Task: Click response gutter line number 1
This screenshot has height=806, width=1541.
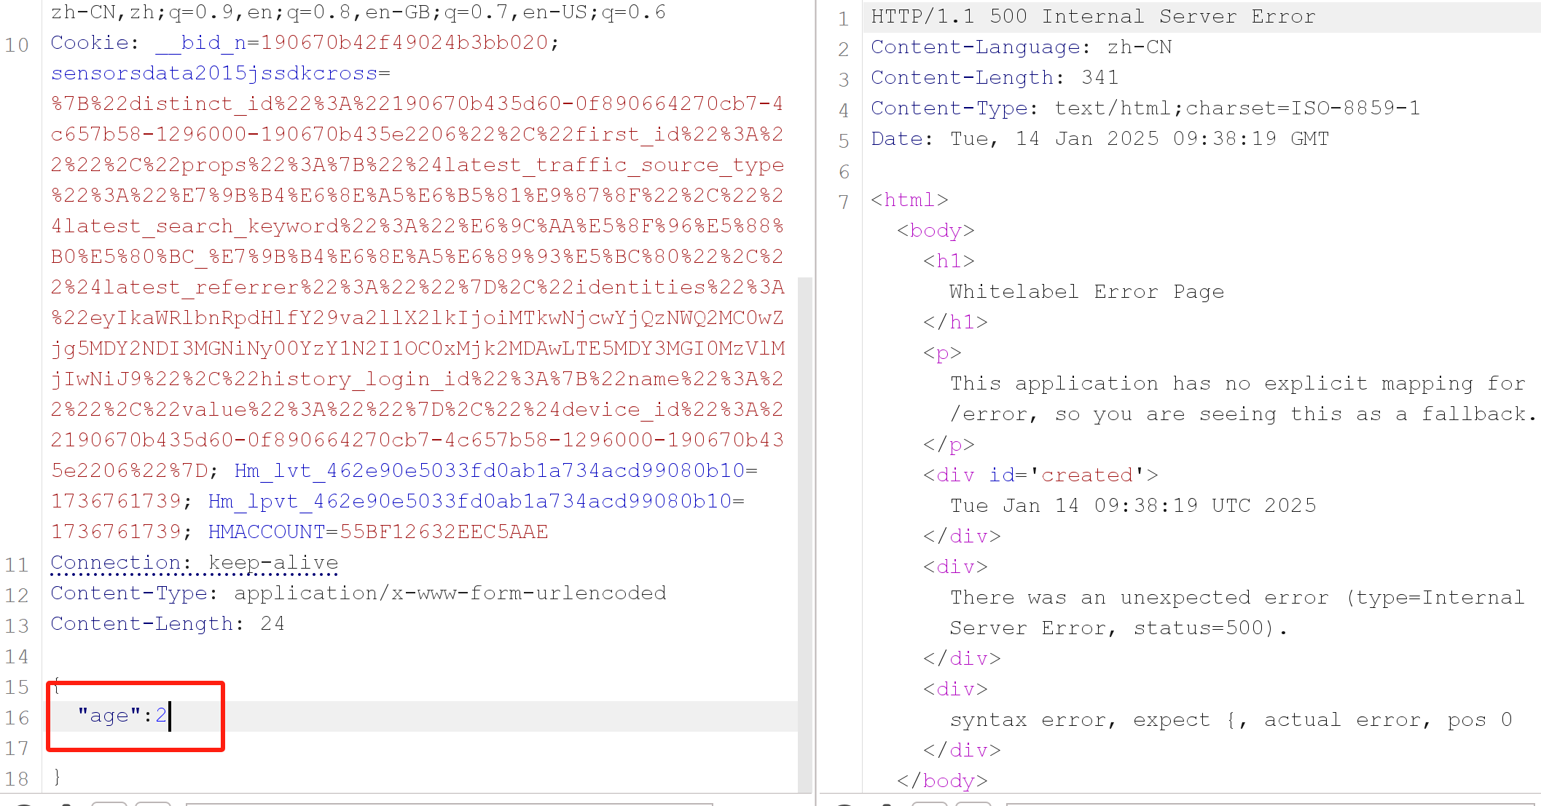Action: click(844, 18)
